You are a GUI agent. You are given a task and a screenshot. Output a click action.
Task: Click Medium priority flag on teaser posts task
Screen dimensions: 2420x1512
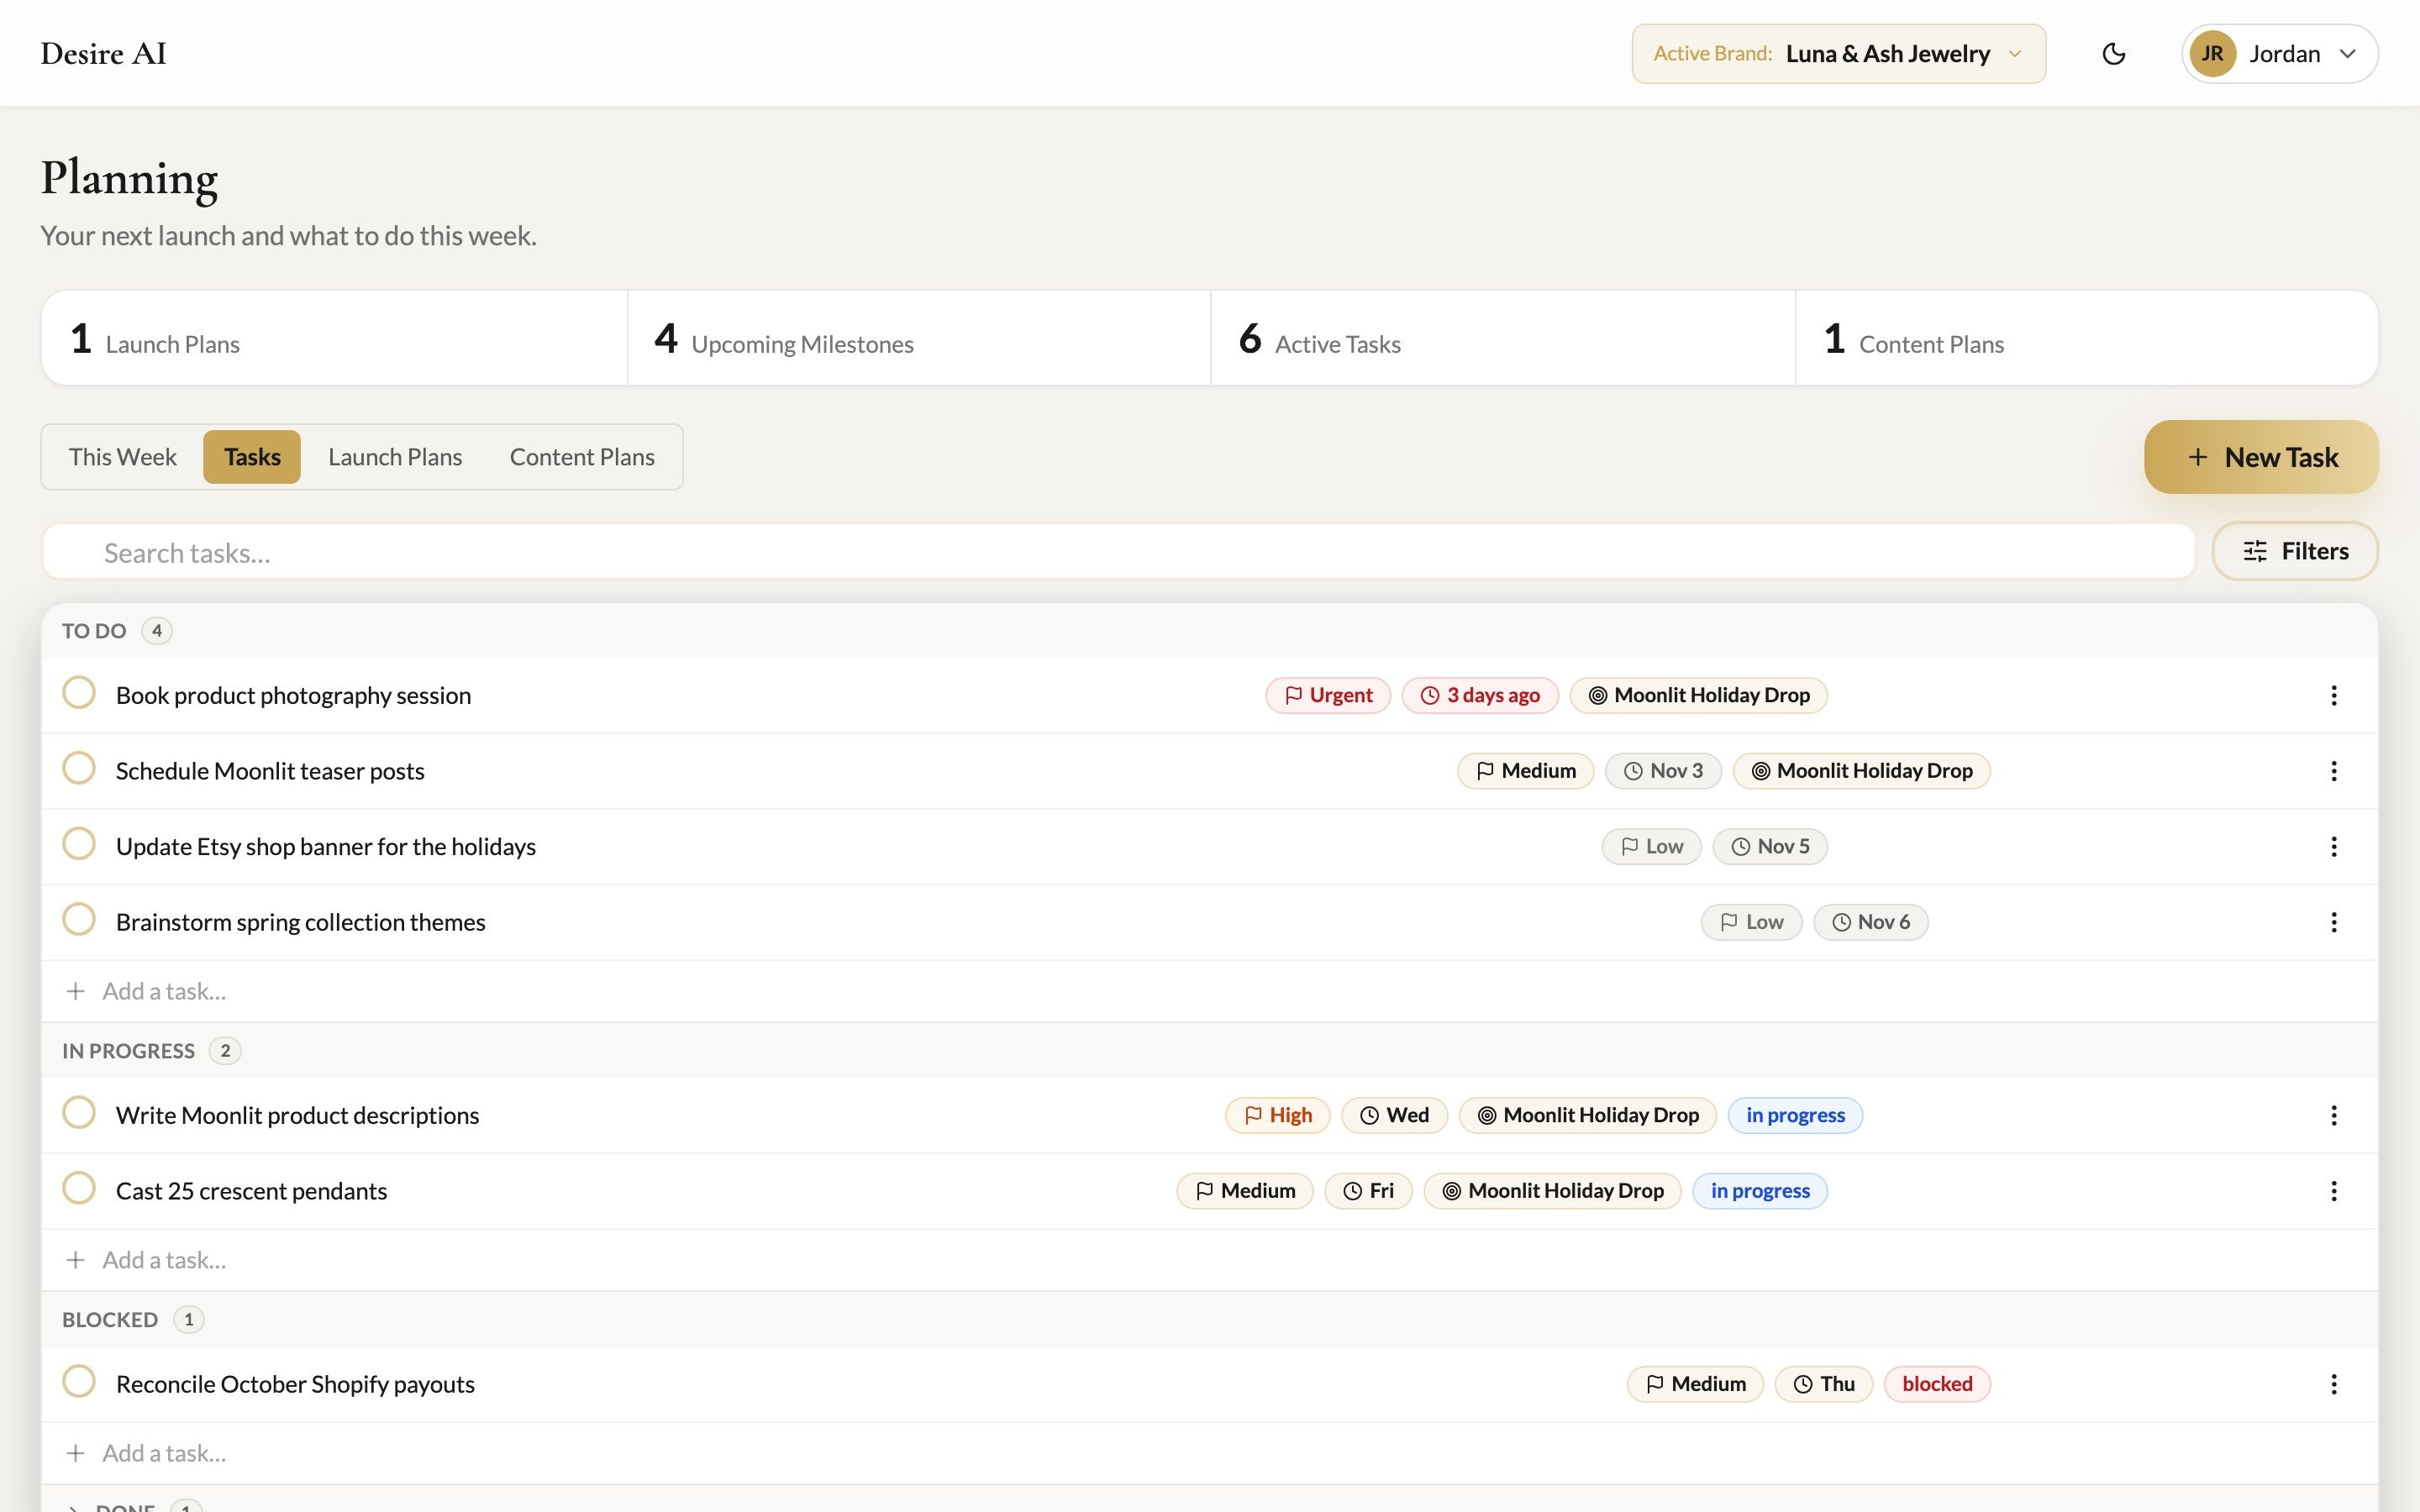click(x=1525, y=771)
